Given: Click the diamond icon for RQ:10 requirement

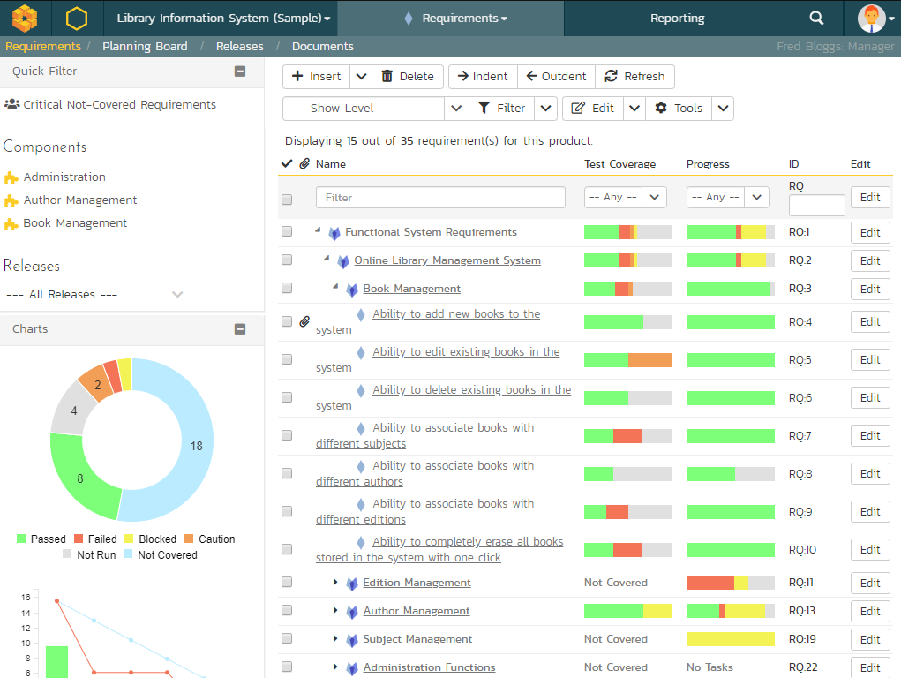Looking at the screenshot, I should coord(361,542).
